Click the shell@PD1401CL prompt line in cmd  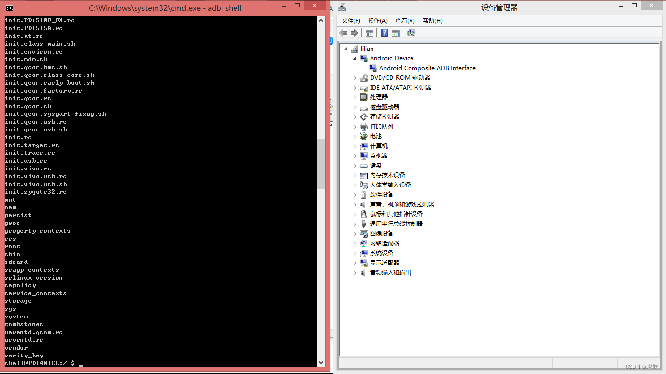click(x=40, y=363)
